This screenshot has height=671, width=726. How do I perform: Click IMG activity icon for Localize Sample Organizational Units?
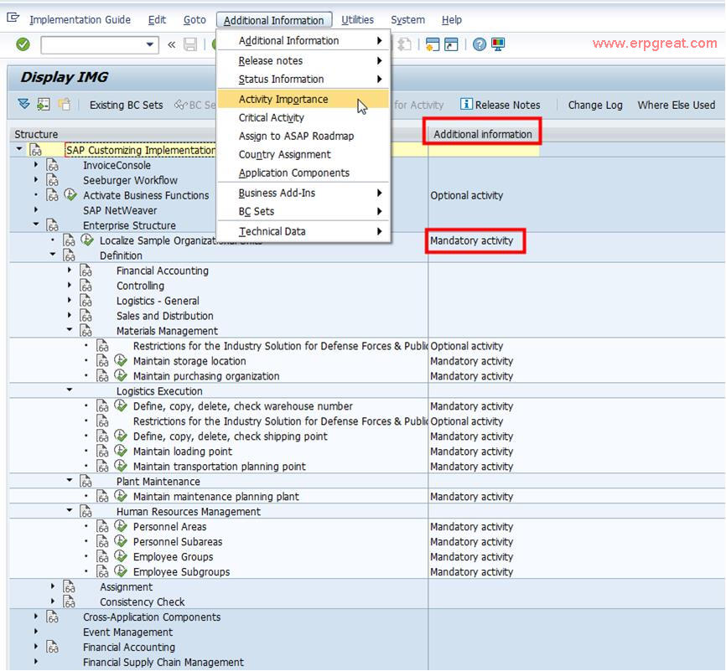click(x=87, y=240)
